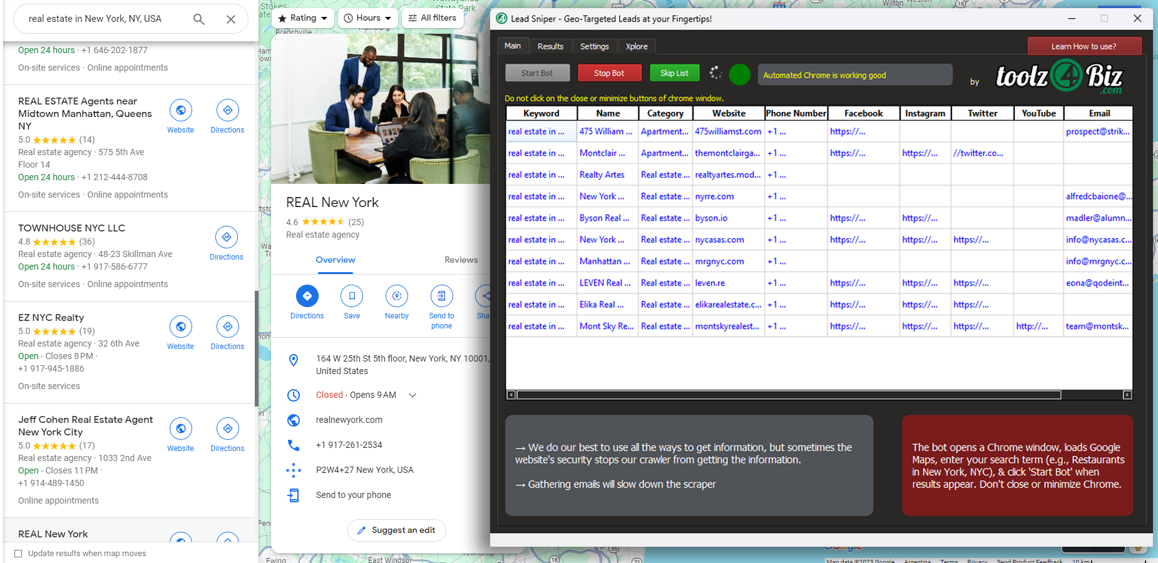Click the Skip List button

click(x=674, y=73)
